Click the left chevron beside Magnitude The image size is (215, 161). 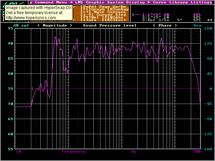[x=39, y=25]
